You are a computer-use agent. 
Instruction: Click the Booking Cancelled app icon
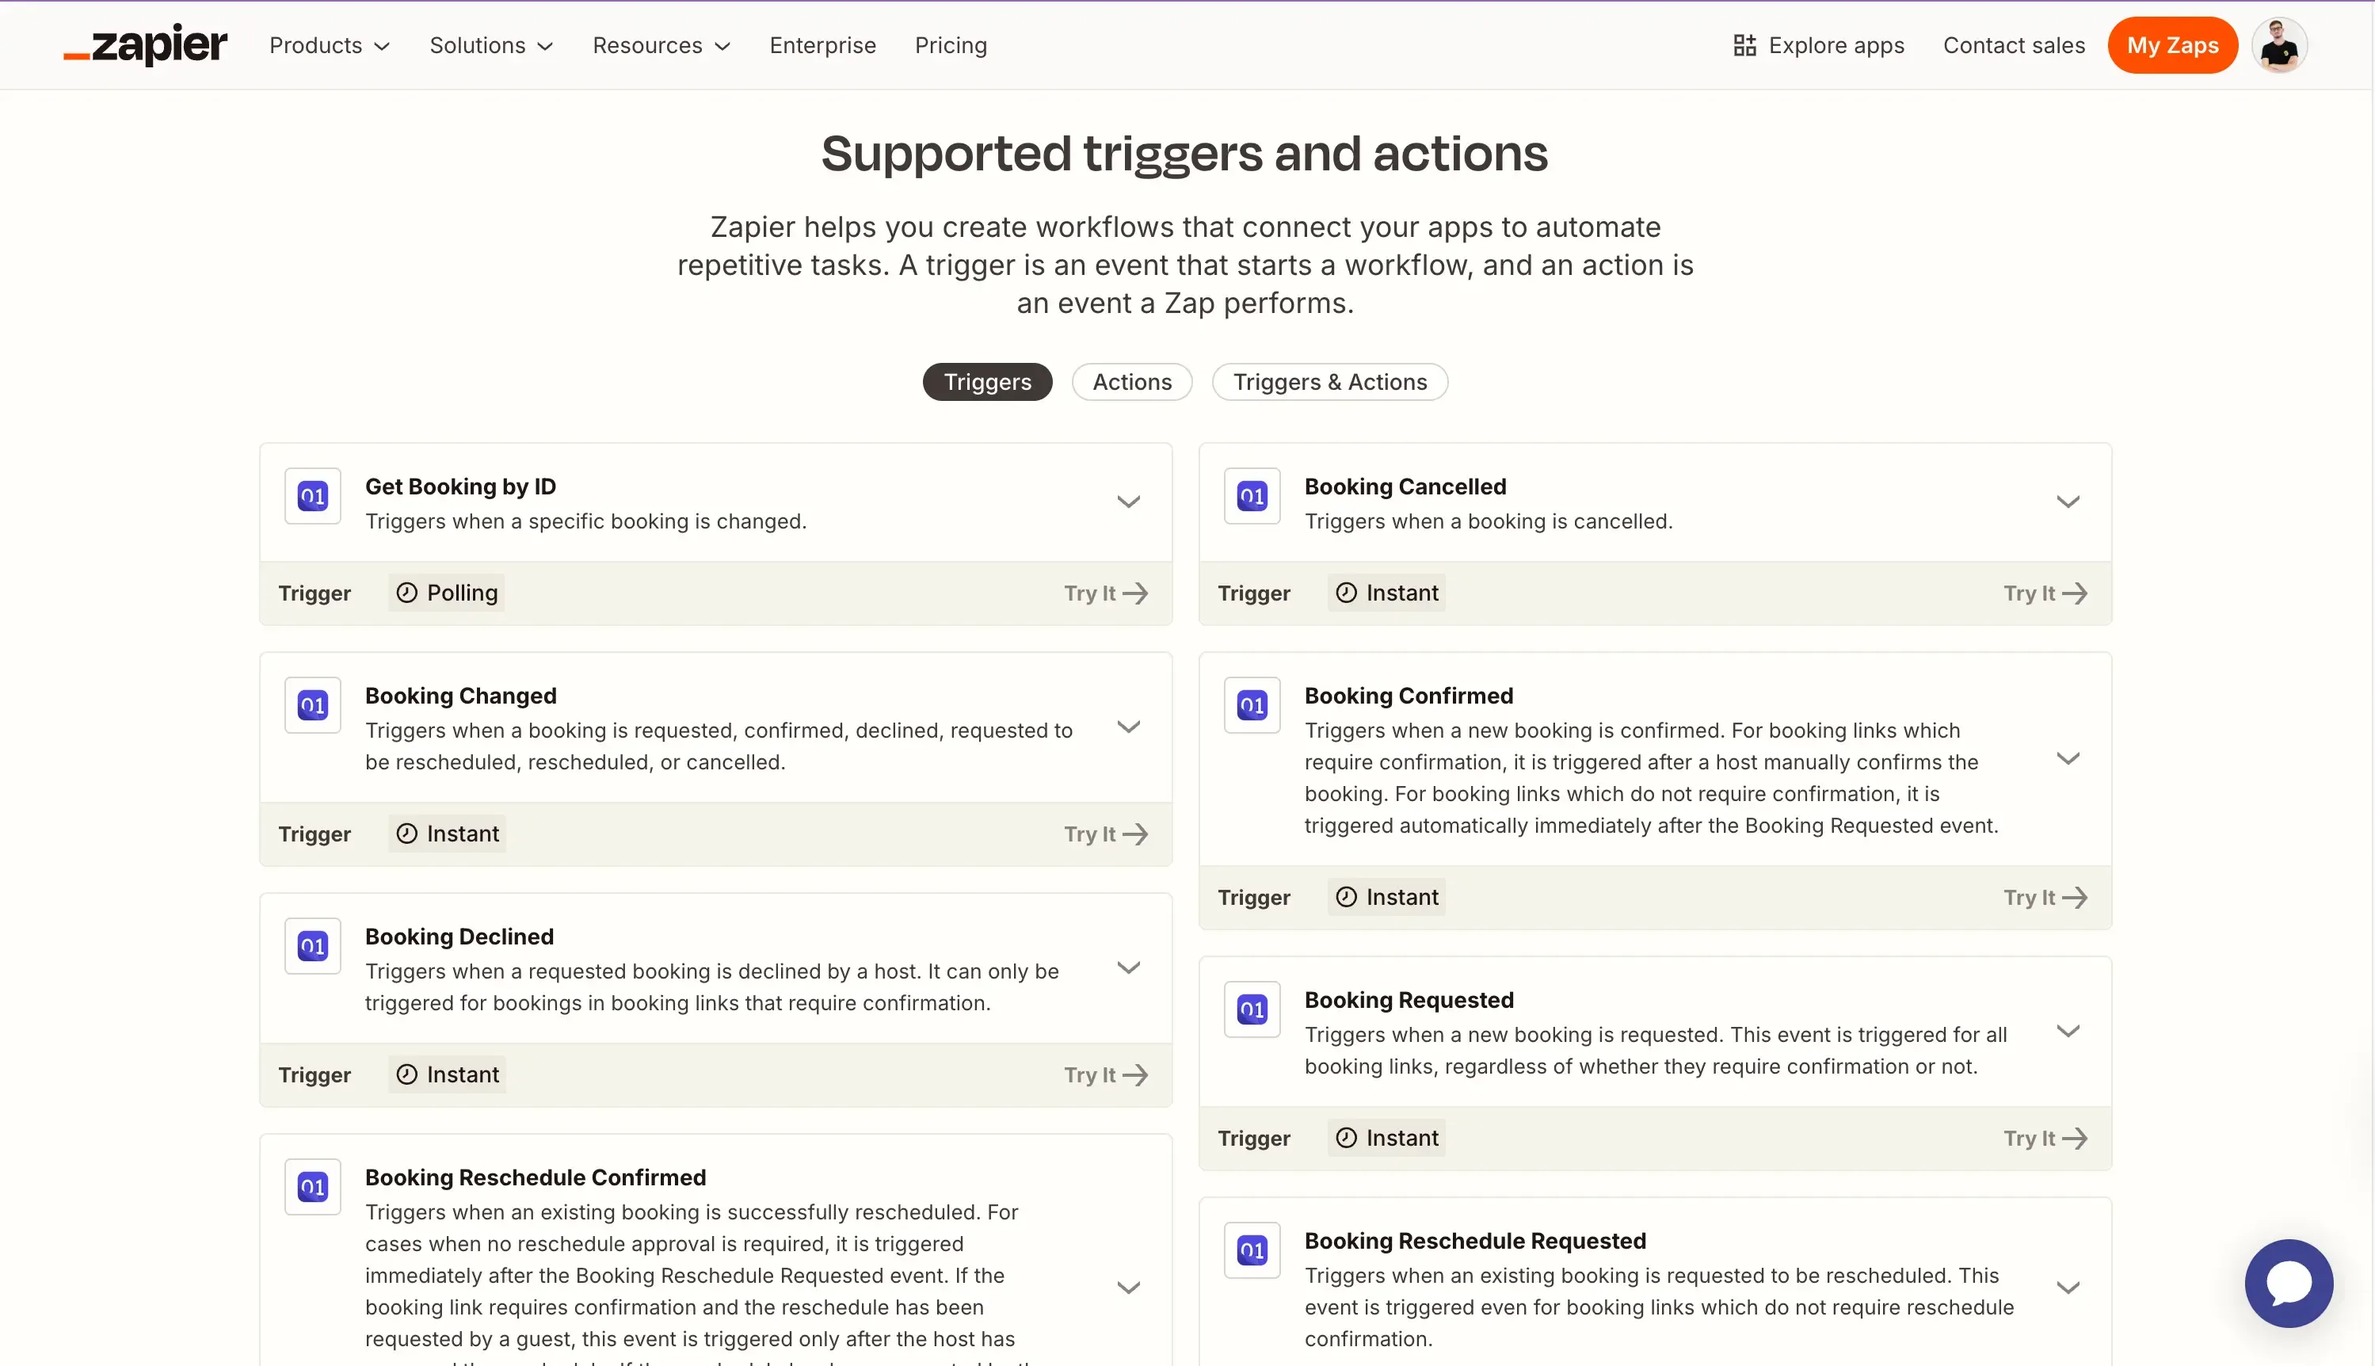coord(1252,495)
